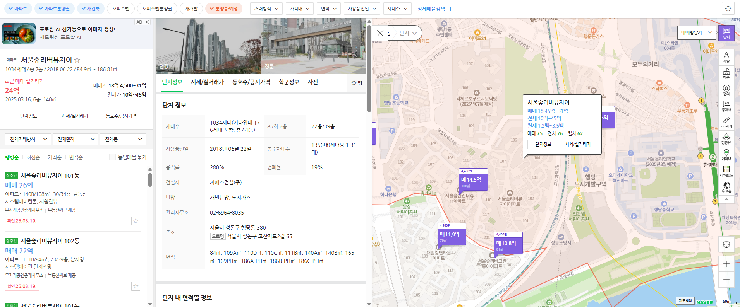Viewport: 740px width, 307px height.
Task: Open the 사용승인일 dropdown
Action: [362, 9]
